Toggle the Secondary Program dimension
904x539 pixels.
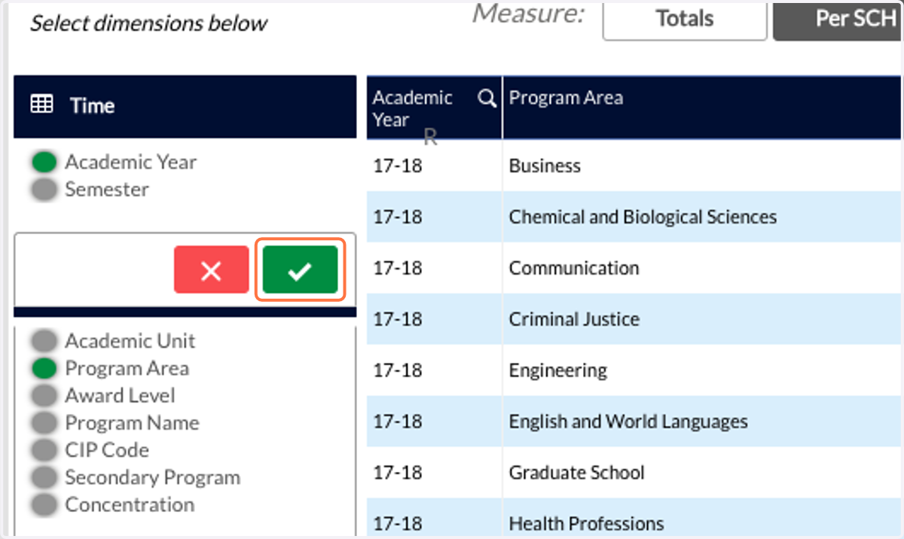point(45,477)
